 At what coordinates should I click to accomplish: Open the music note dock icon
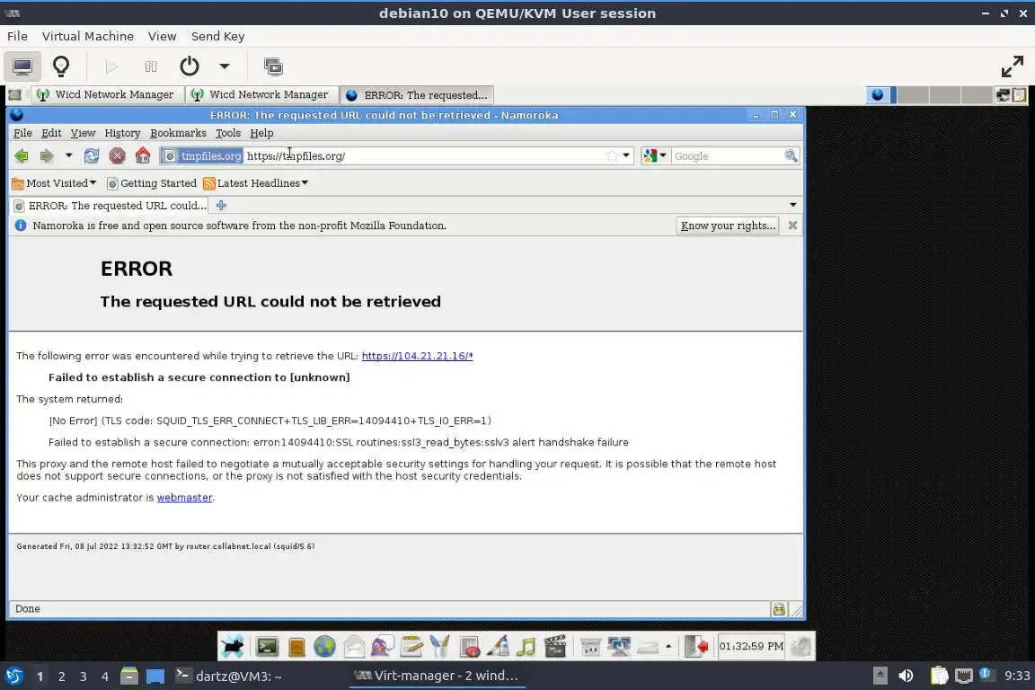526,646
